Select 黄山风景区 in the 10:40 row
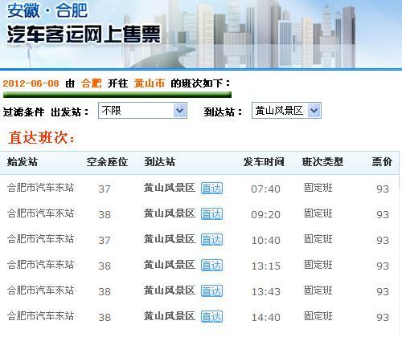Image resolution: width=402 pixels, height=337 pixels. coord(170,239)
